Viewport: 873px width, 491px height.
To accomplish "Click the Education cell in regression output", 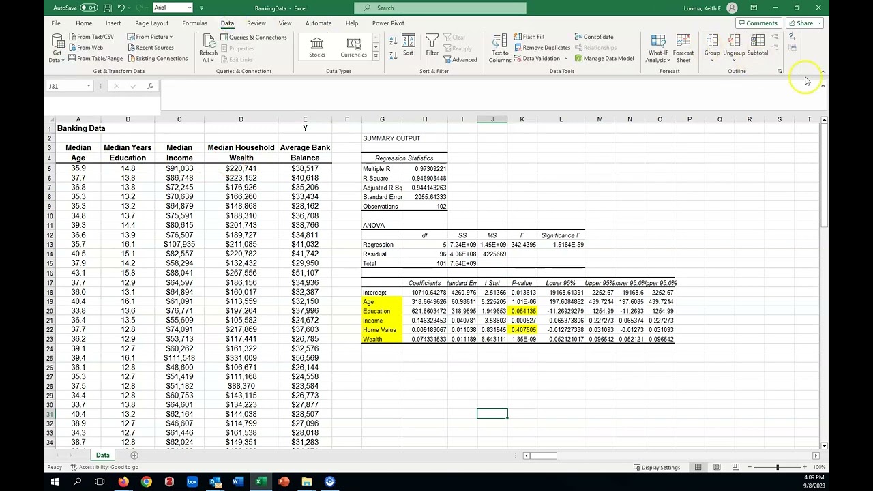I will [x=381, y=311].
